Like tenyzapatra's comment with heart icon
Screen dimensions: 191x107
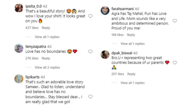pos(90,51)
